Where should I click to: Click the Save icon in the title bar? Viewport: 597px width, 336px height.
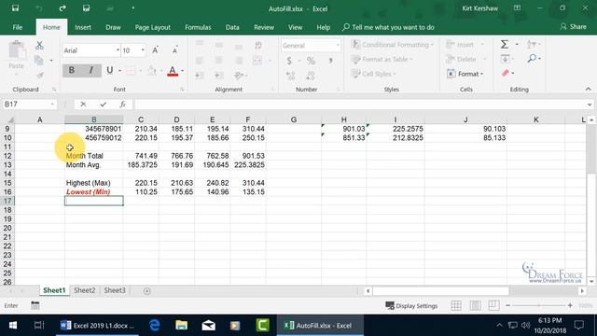(15, 8)
